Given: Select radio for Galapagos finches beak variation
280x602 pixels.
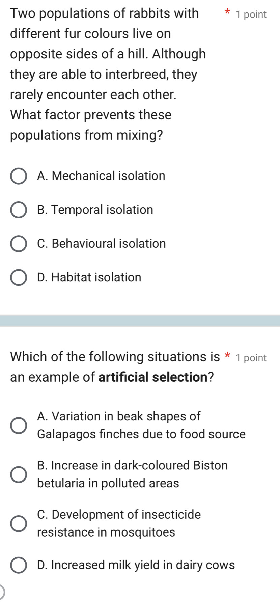Looking at the screenshot, I should tap(18, 425).
